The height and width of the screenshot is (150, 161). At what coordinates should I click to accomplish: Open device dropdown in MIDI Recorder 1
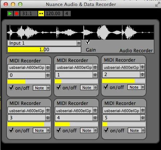(x=76, y=67)
